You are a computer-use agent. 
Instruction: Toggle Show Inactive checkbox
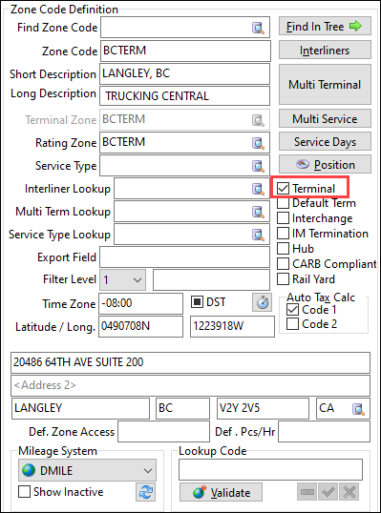24,491
